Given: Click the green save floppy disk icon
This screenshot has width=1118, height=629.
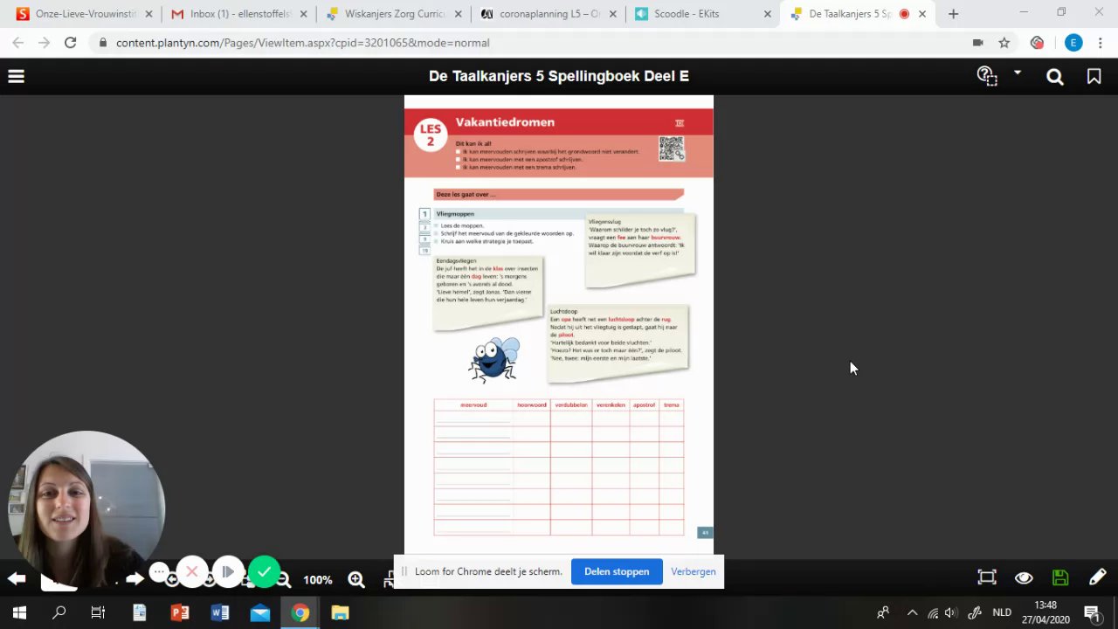Looking at the screenshot, I should click(1060, 577).
